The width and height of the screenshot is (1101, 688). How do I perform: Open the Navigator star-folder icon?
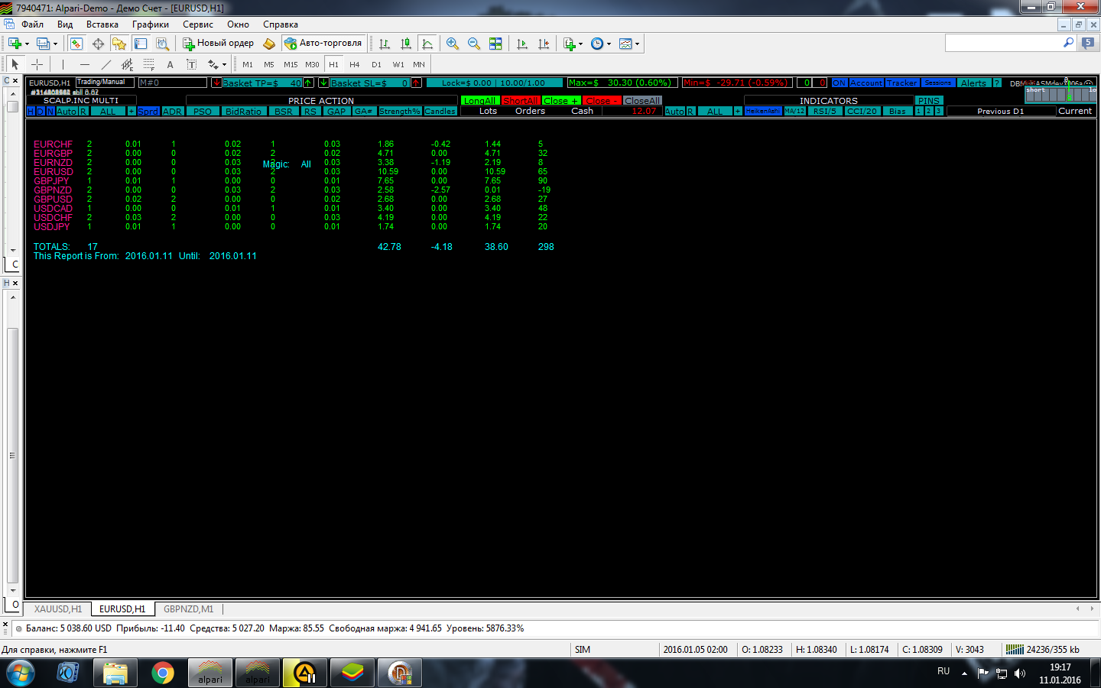[119, 44]
